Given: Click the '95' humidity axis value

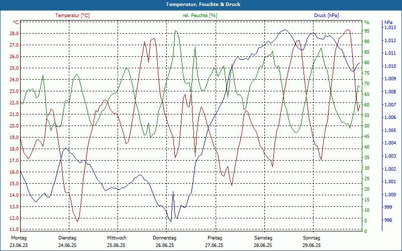Looking at the screenshot, I should click(x=367, y=31).
